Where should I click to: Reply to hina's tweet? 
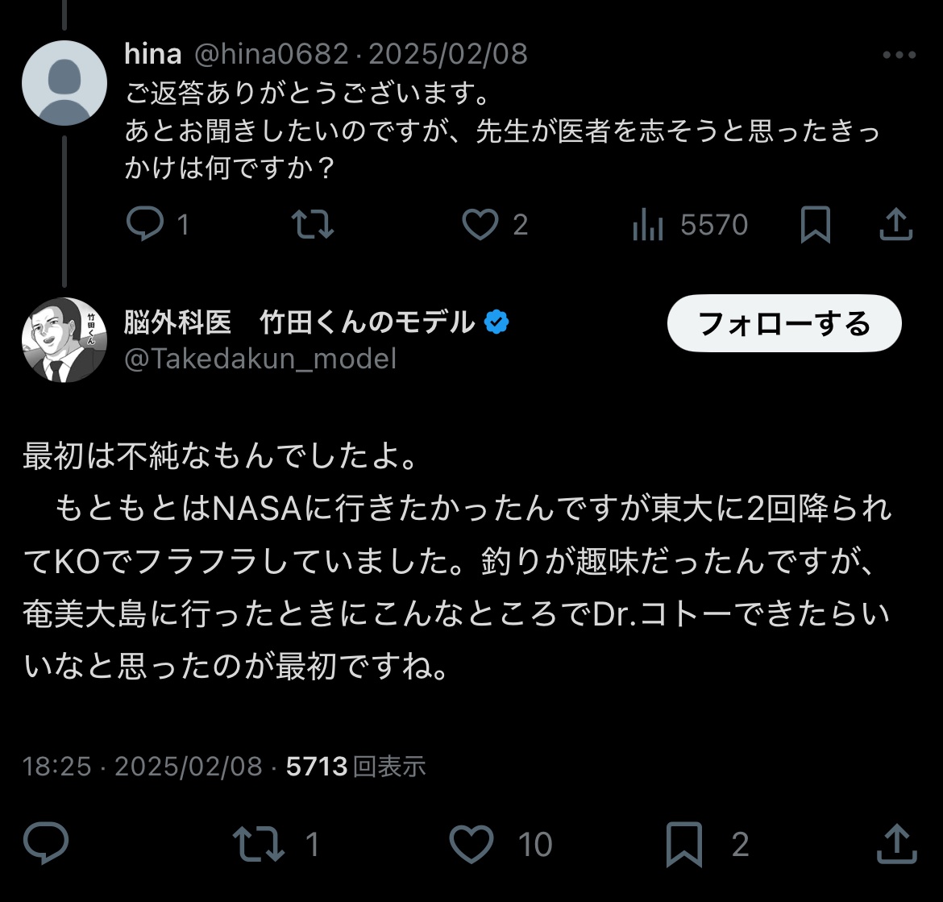(146, 224)
